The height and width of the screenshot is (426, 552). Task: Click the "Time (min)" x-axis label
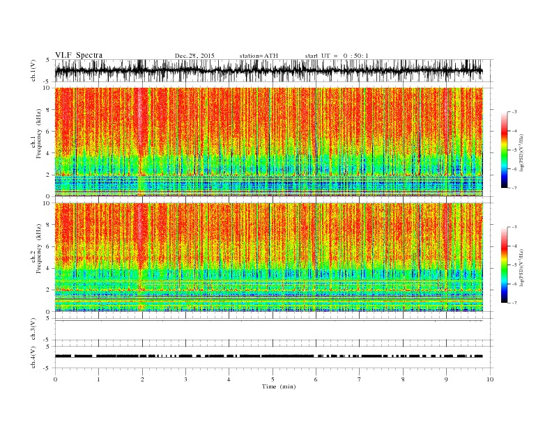tap(279, 386)
